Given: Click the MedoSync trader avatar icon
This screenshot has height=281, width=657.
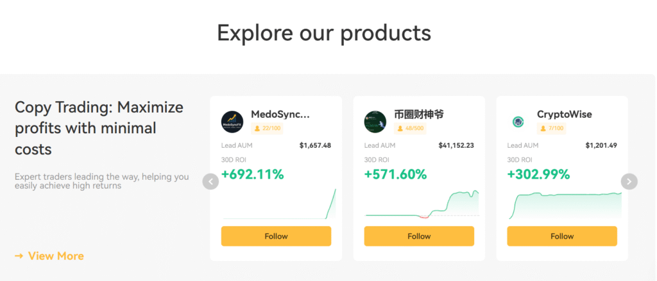Looking at the screenshot, I should click(x=232, y=122).
